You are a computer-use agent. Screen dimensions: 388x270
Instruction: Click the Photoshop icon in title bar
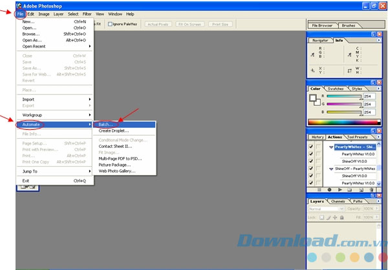click(19, 6)
